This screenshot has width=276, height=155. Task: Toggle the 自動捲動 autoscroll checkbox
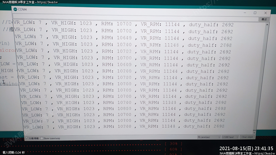[x=27, y=138]
